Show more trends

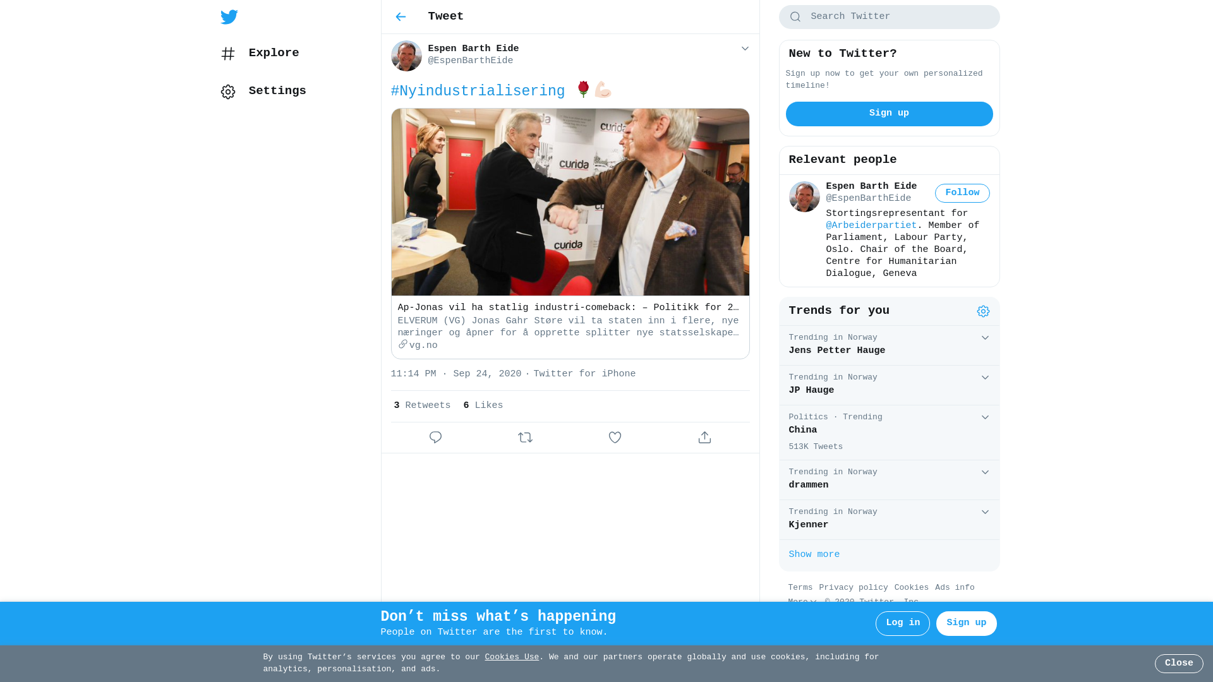814,555
